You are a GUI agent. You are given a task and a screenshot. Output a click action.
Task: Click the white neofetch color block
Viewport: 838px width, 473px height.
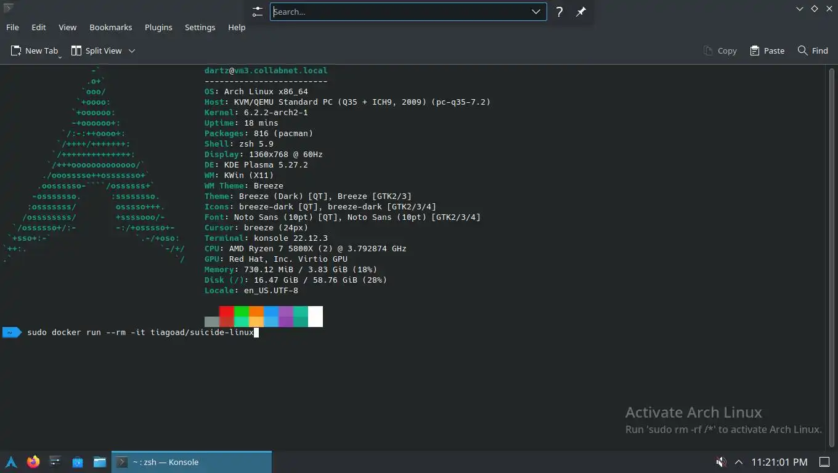[315, 317]
